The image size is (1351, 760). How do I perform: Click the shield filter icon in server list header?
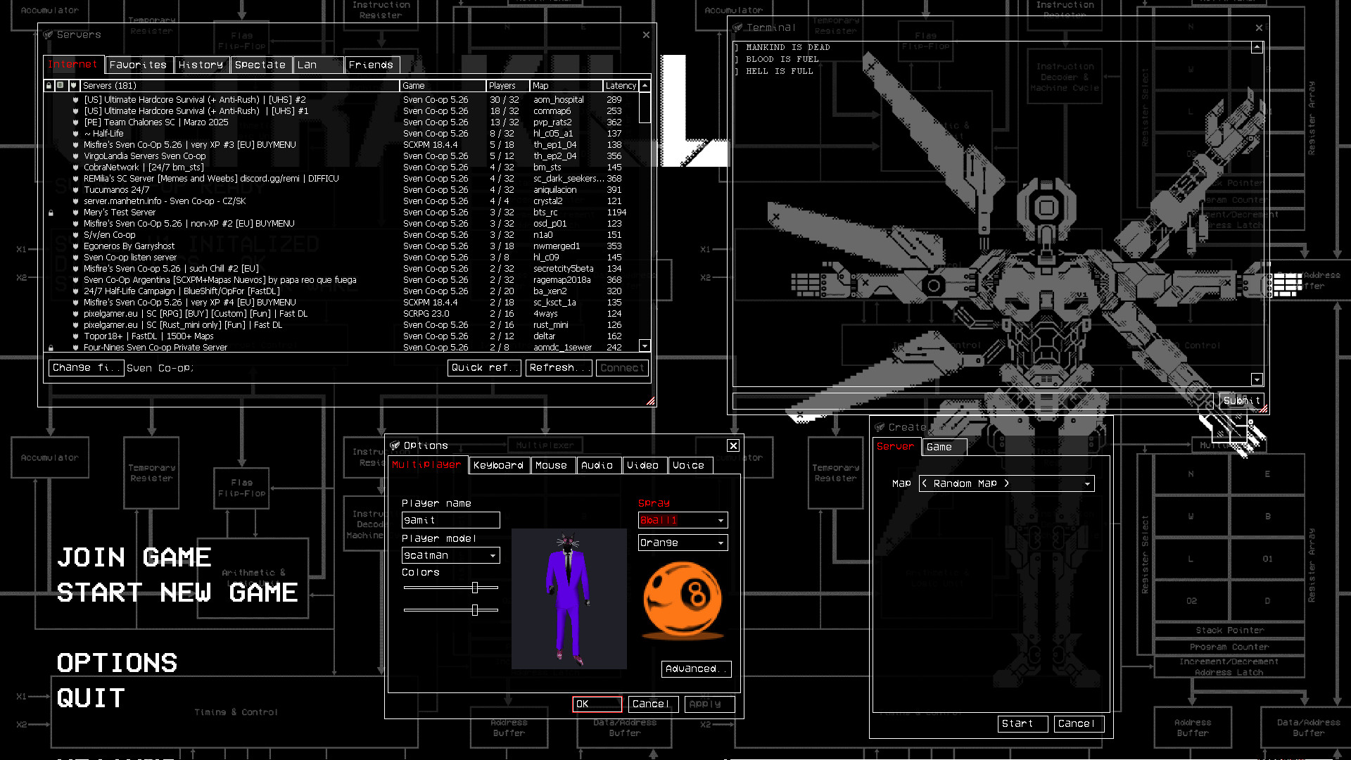73,85
